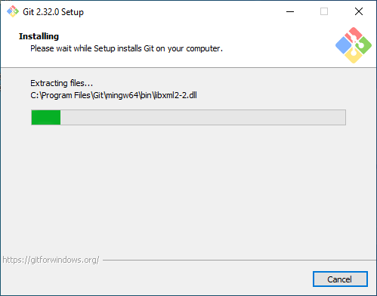377x296 pixels.
Task: Select the red diamond of the large Git logo
Action: click(354, 34)
